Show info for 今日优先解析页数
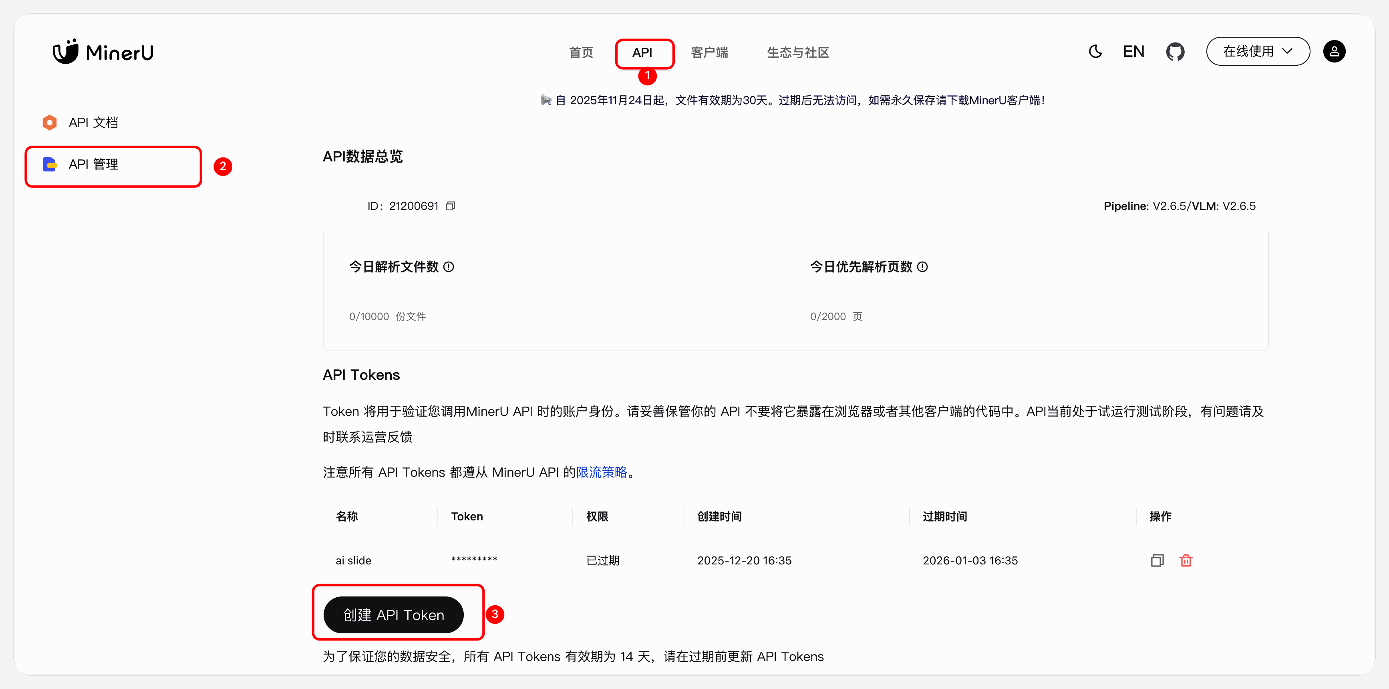The width and height of the screenshot is (1389, 689). pyautogui.click(x=922, y=267)
